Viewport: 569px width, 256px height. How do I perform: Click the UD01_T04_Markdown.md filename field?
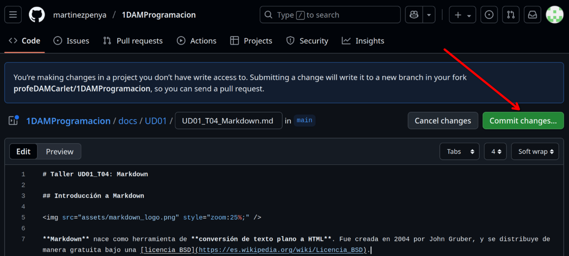229,120
